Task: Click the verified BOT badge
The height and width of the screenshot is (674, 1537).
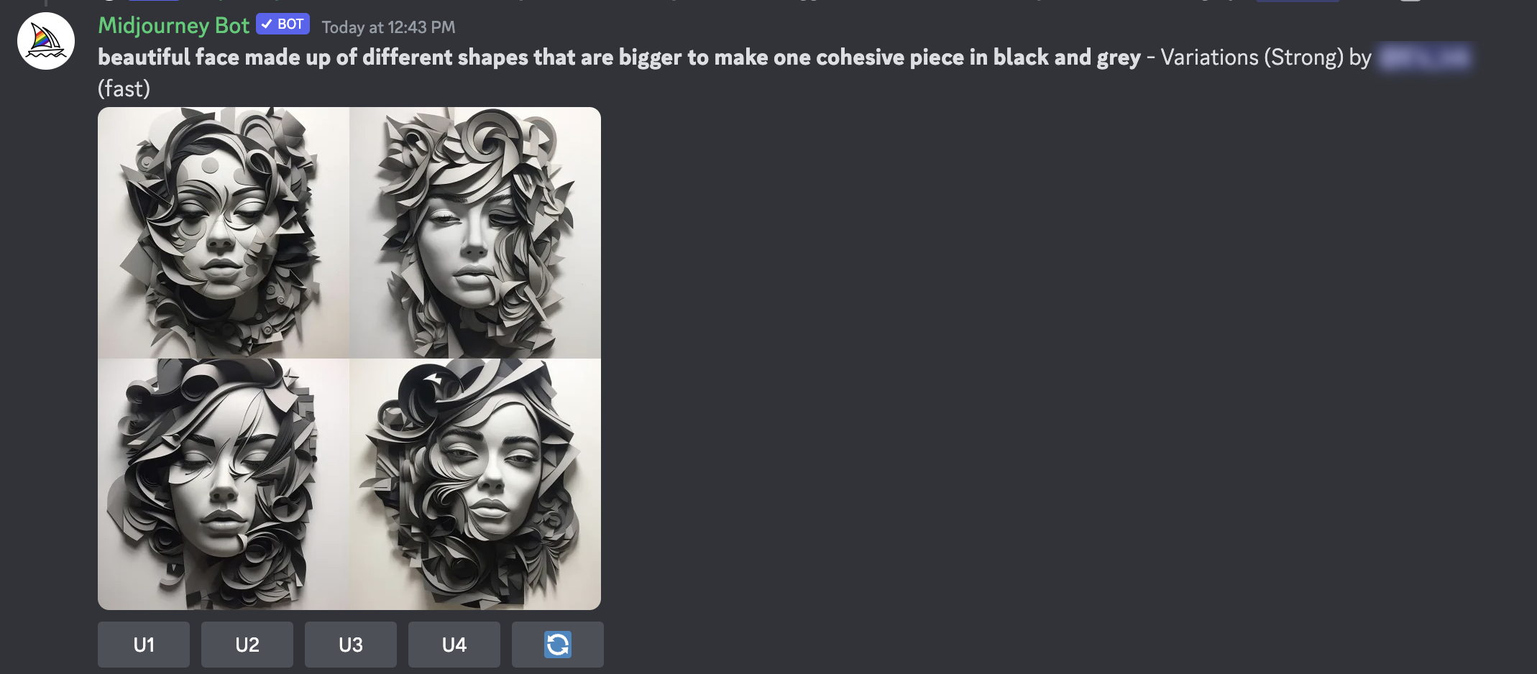Action: (x=283, y=24)
